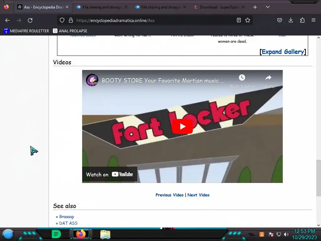321x241 pixels.
Task: Bookmark this page with the star icon
Action: click(x=248, y=20)
